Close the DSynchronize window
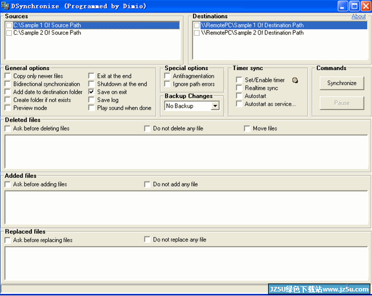This screenshot has width=372, height=296. (x=366, y=6)
